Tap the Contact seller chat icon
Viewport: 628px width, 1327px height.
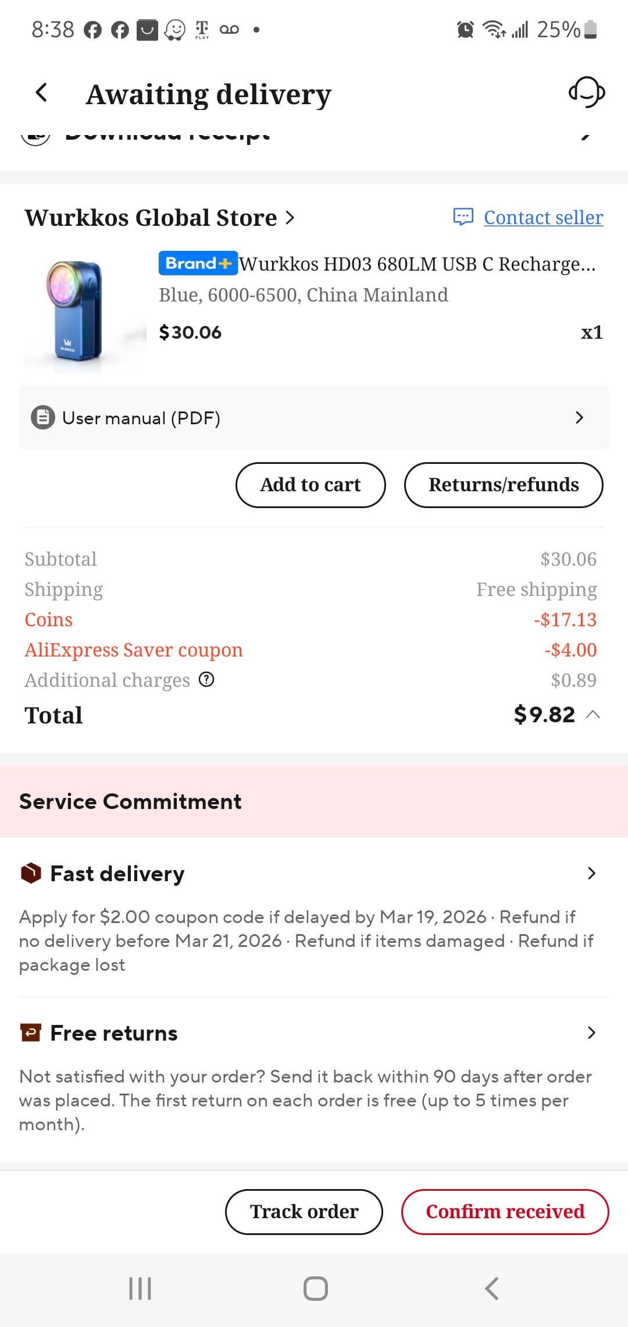tap(463, 217)
